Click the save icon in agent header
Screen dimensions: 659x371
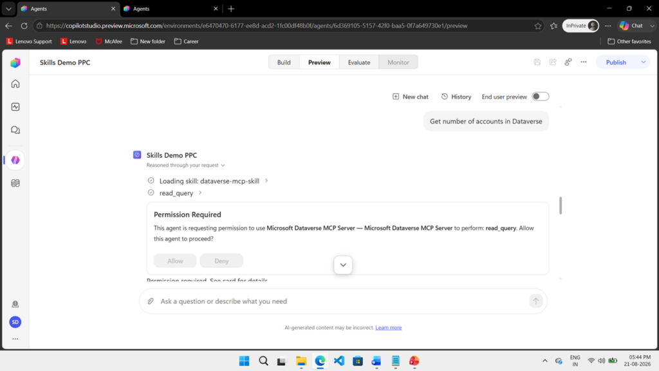pyautogui.click(x=537, y=62)
